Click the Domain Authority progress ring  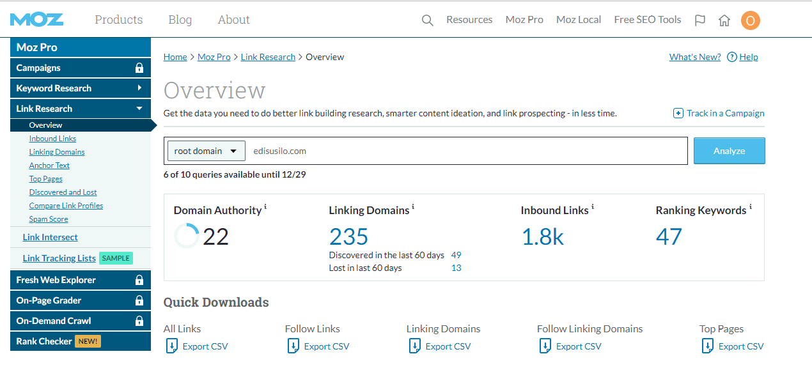(187, 236)
